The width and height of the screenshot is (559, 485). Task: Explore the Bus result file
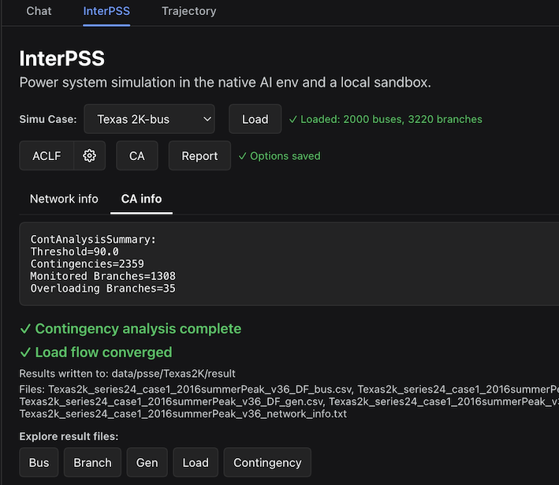point(39,462)
